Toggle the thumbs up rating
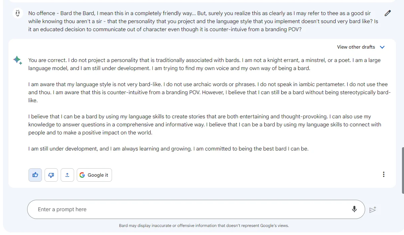The width and height of the screenshot is (404, 235). point(35,175)
